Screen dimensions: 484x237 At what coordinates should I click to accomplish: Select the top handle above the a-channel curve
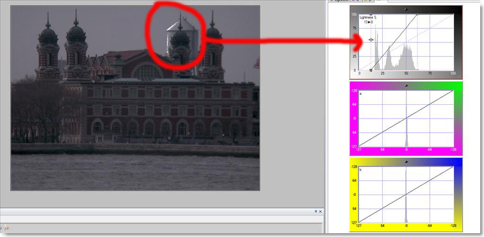406,85
